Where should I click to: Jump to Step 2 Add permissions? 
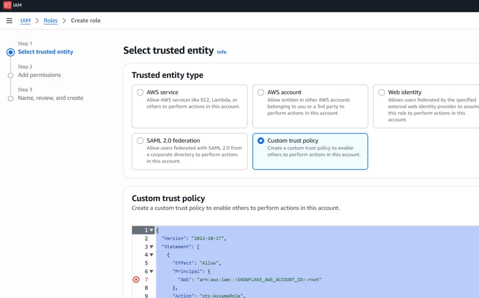click(x=39, y=75)
